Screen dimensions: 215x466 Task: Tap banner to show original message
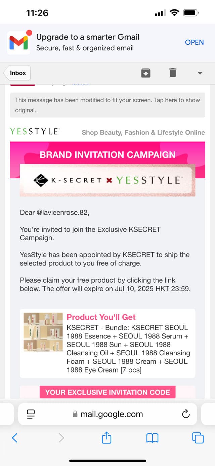click(x=107, y=105)
